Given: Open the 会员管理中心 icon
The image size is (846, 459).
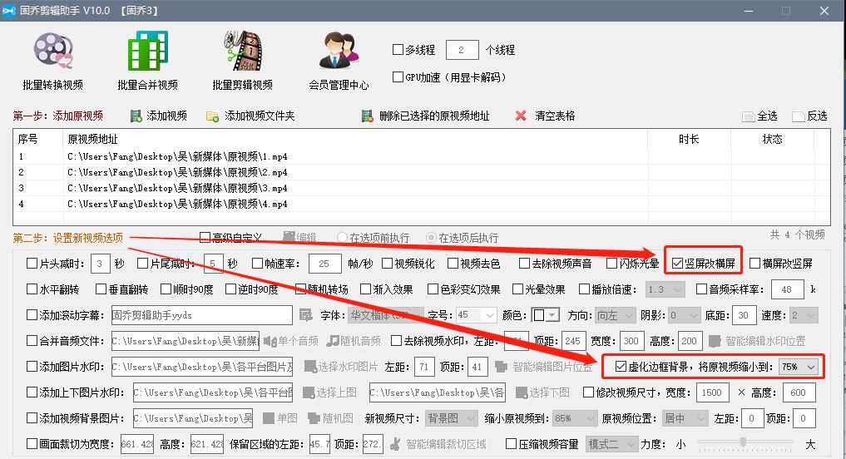Looking at the screenshot, I should point(339,51).
